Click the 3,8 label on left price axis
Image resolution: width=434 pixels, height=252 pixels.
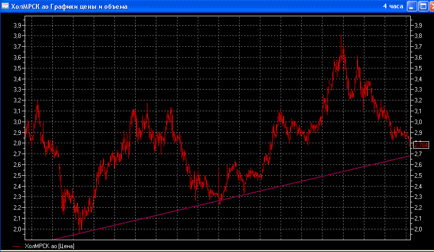17,36
